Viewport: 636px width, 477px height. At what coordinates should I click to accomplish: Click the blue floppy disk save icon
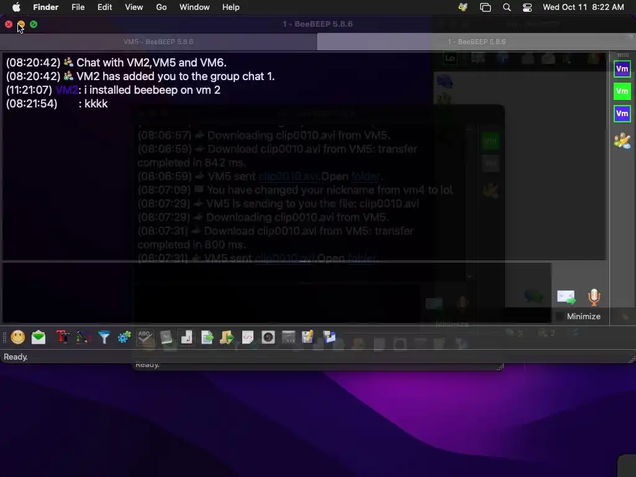coord(329,337)
